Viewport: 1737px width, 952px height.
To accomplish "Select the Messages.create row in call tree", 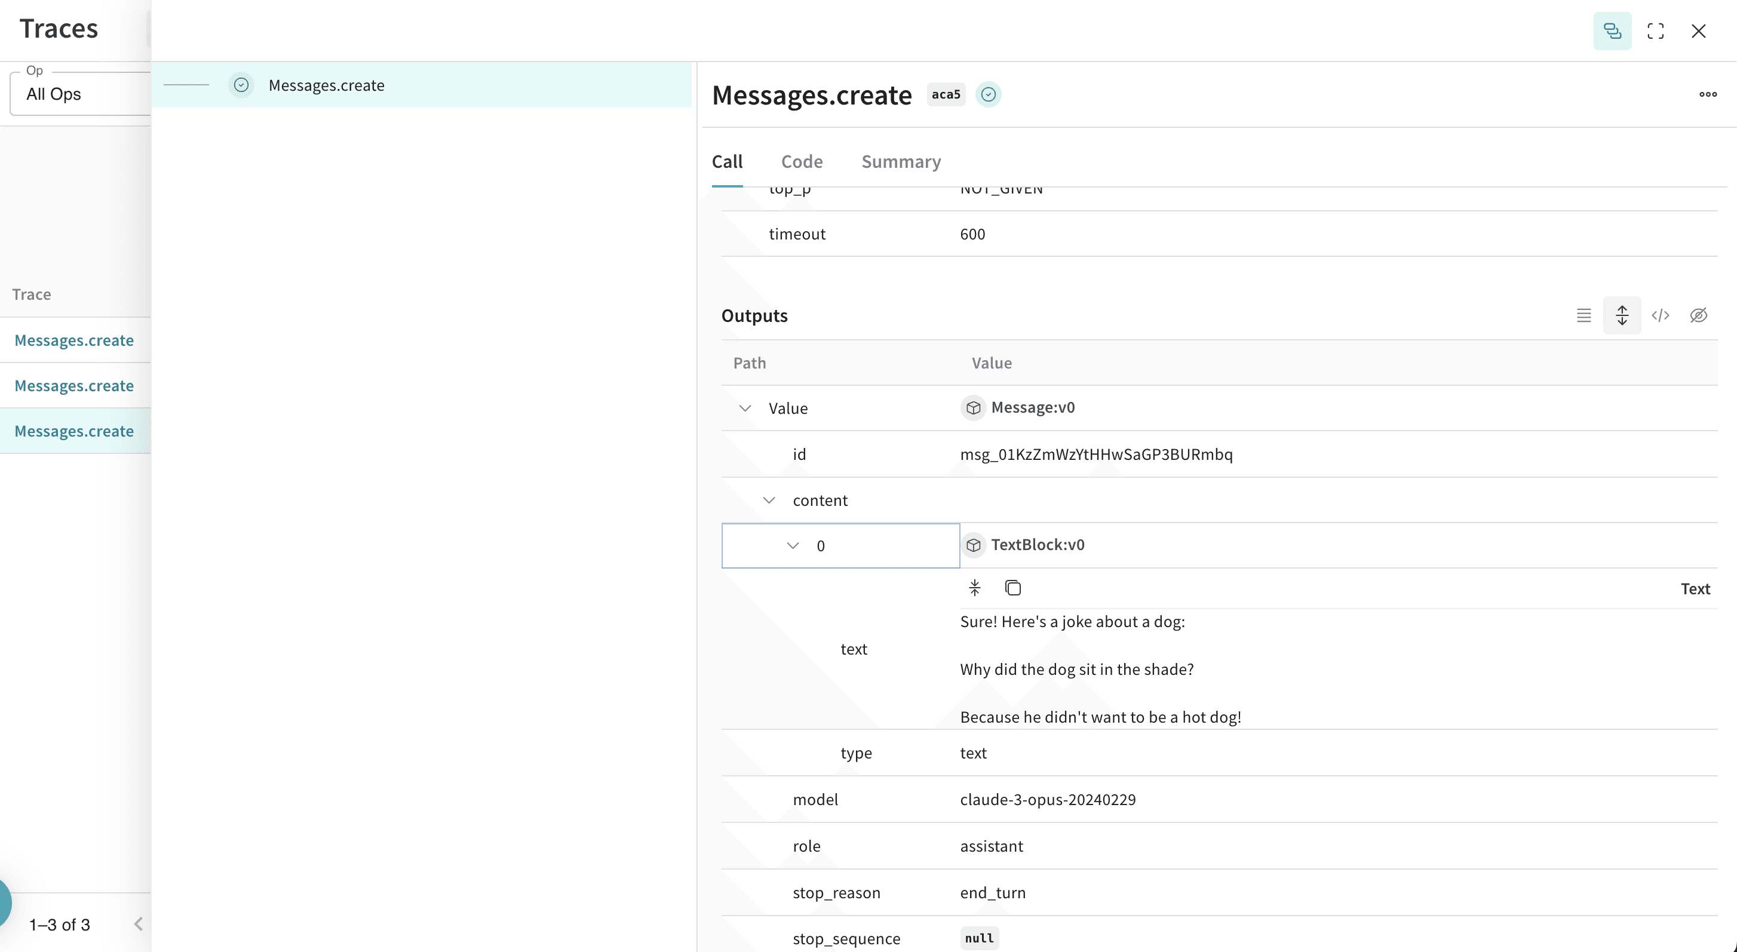I will coord(422,85).
